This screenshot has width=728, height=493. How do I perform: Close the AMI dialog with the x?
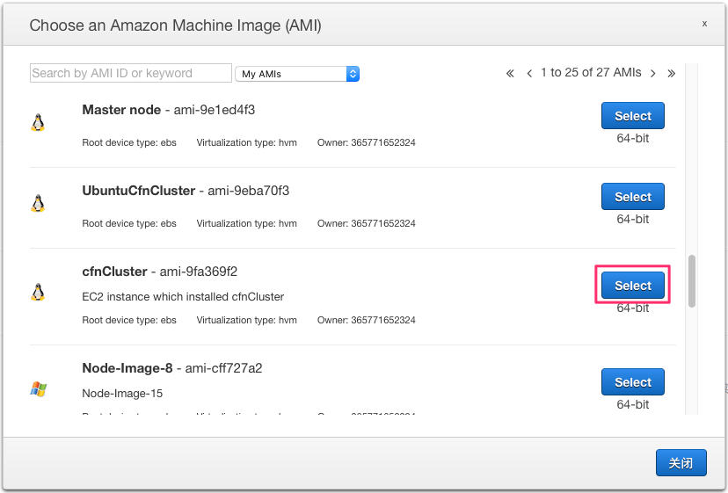pyautogui.click(x=704, y=24)
